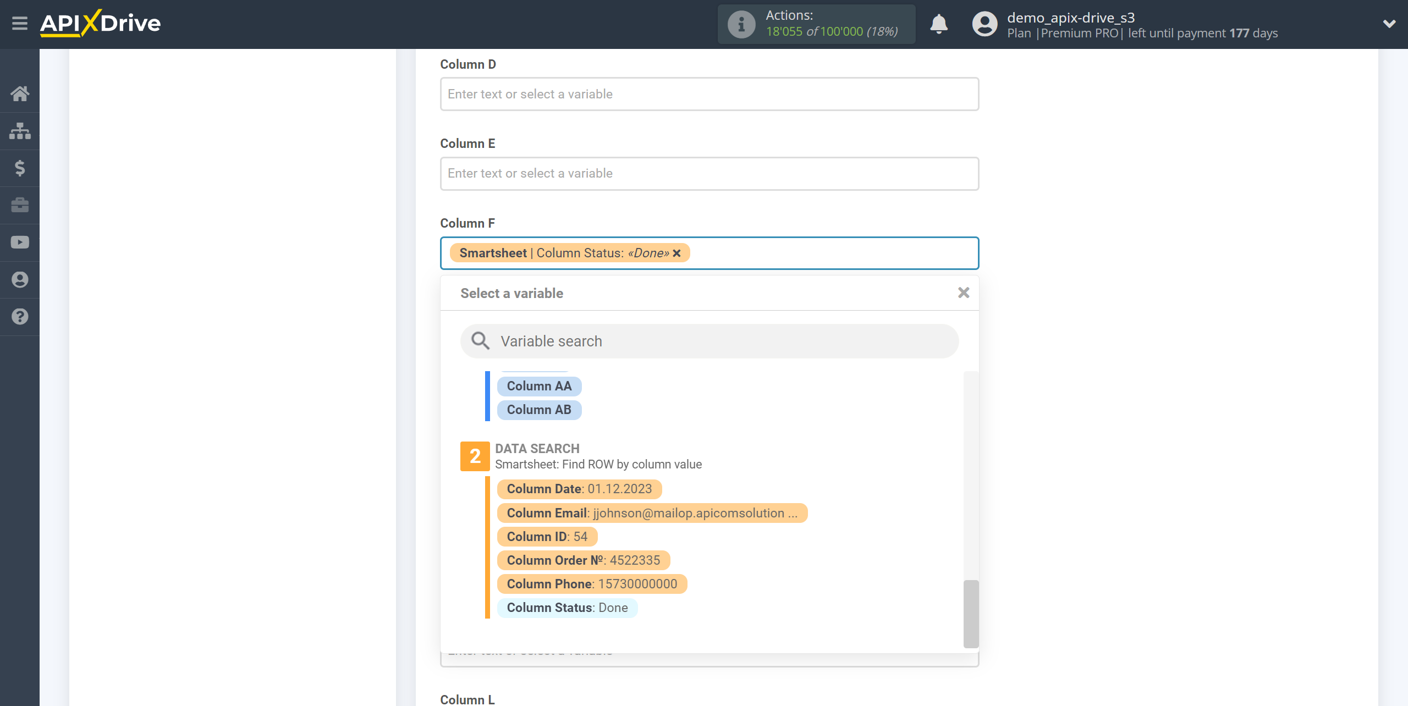
Task: Select the Column Status: Done variable
Action: 568,608
